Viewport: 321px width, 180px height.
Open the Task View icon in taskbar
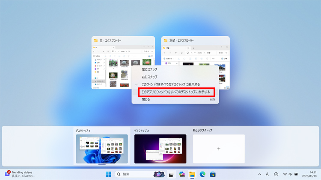click(171, 174)
